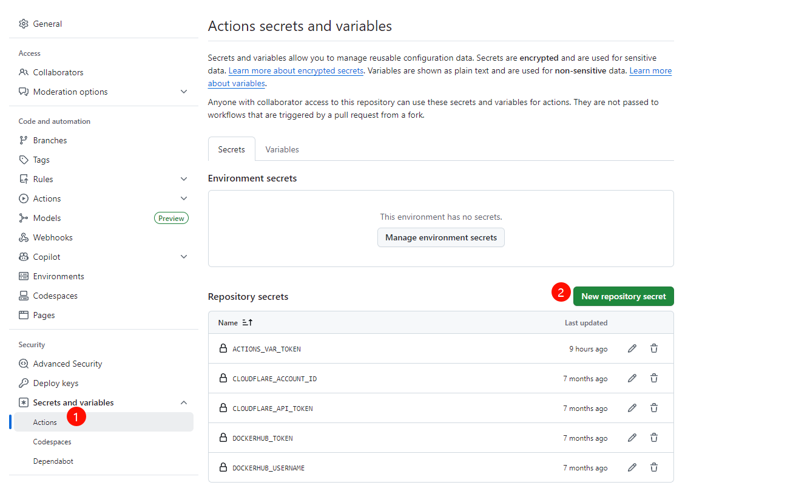Sort secrets by the Name column
This screenshot has height=485, width=796.
235,322
